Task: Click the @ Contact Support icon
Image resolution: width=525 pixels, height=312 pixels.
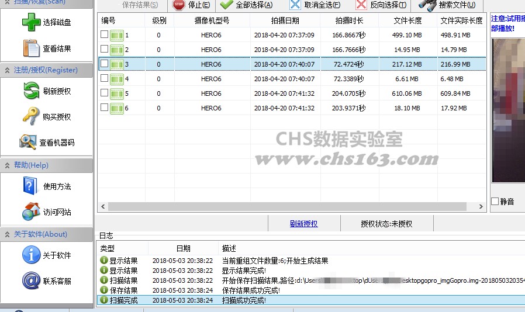Action: tap(31, 280)
